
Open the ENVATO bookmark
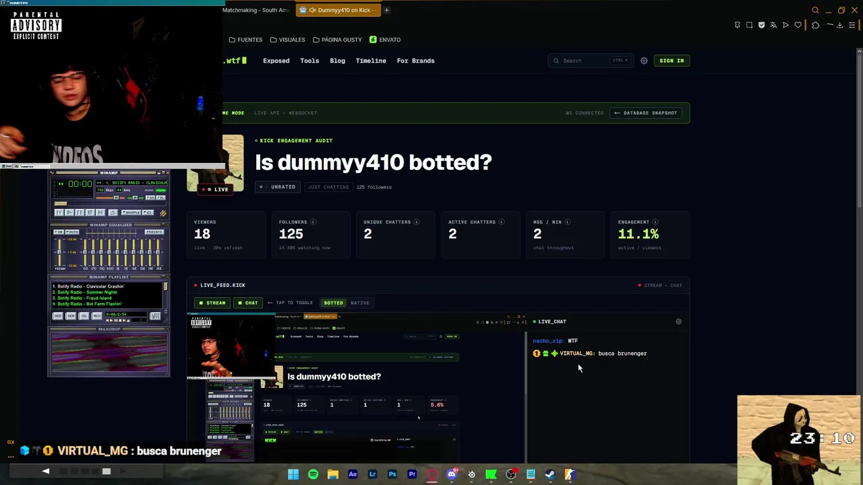point(386,40)
